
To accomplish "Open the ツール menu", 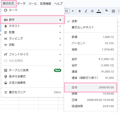I will coord(33,4).
